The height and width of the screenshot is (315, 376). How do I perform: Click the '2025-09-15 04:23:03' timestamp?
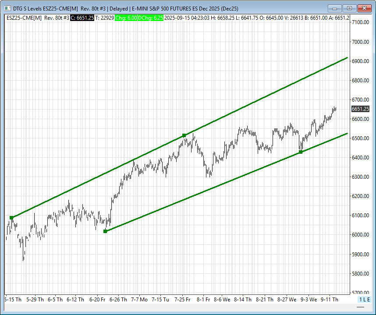coord(187,18)
